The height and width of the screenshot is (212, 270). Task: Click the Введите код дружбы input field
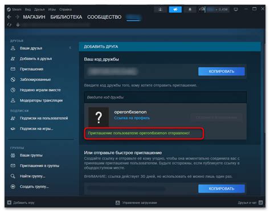pyautogui.click(x=165, y=97)
